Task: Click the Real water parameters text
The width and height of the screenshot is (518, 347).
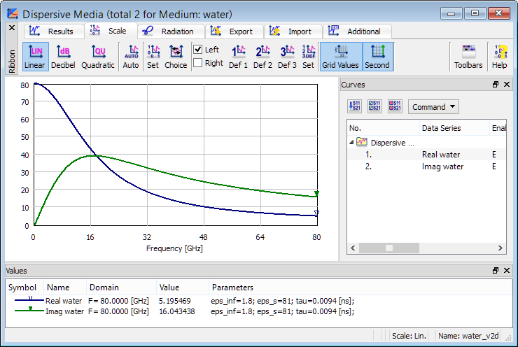Action: tap(283, 301)
